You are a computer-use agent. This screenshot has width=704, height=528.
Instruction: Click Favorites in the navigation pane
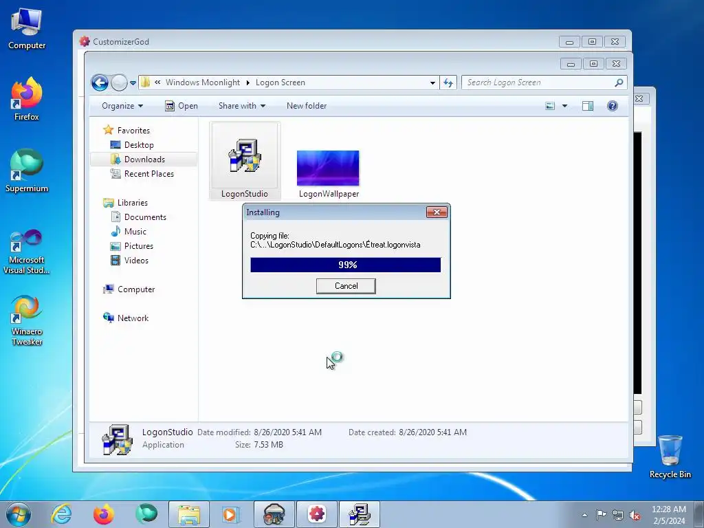pyautogui.click(x=133, y=131)
